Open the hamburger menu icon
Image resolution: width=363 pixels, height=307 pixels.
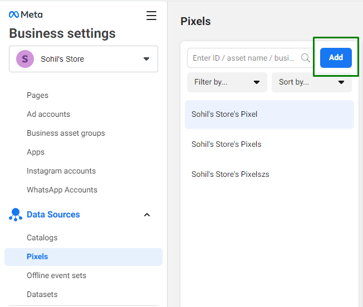(151, 16)
